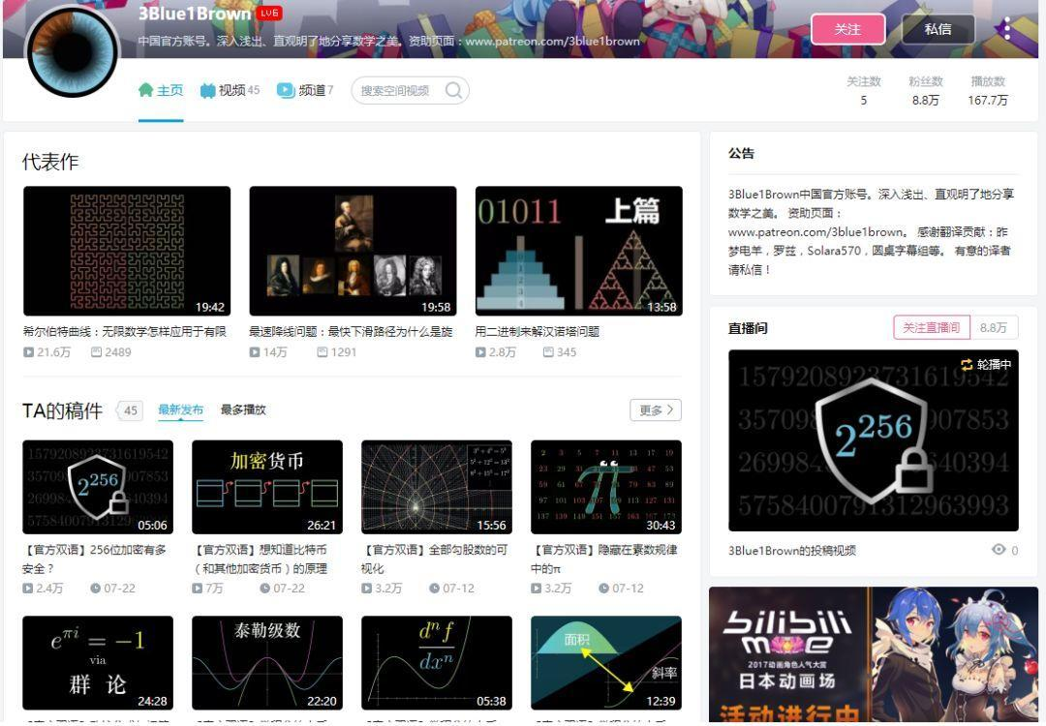The width and height of the screenshot is (1046, 726).
Task: Click the 8.8万 follower count beside 关注直播间
Action: (x=994, y=327)
